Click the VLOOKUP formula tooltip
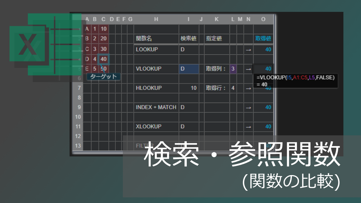Screen dimensions: 361x203 pos(295,81)
